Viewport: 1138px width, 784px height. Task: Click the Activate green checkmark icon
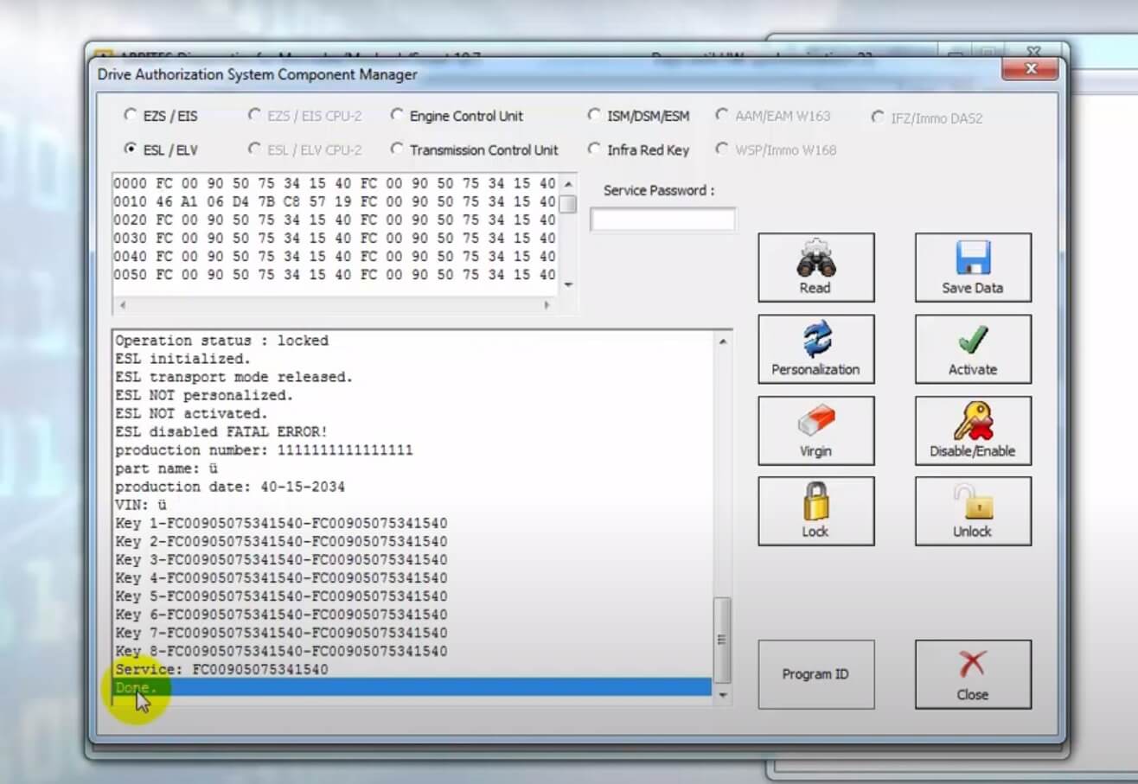click(972, 341)
